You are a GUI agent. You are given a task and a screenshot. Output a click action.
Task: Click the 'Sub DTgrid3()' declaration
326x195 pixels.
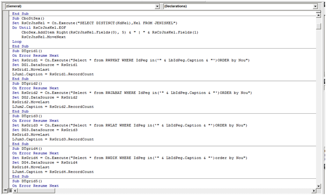pos(27,116)
